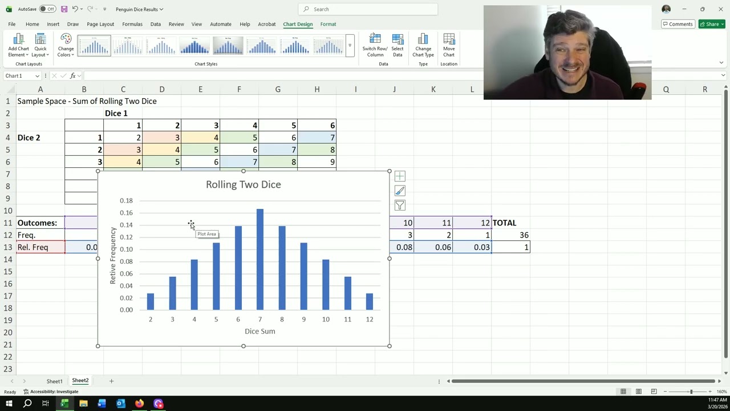730x411 pixels.
Task: Click in the Search box
Action: coord(368,9)
